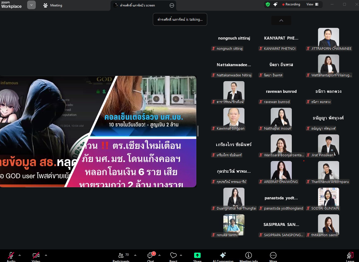Start camera using Video button
This screenshot has height=262, width=359.
click(x=36, y=256)
